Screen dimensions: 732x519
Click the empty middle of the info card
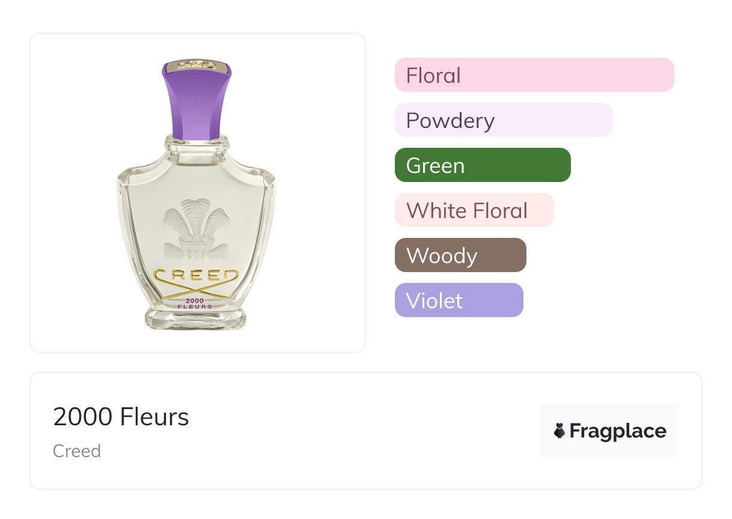[x=361, y=431]
